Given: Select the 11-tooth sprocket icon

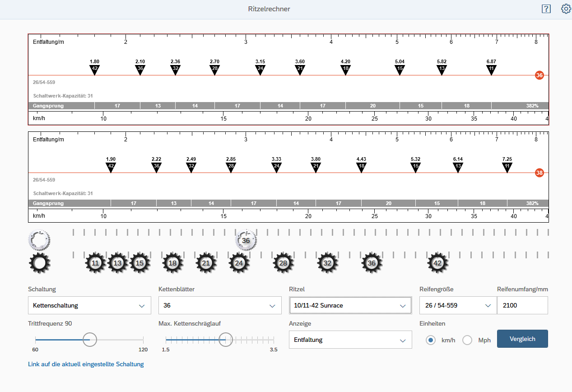Looking at the screenshot, I should (95, 263).
